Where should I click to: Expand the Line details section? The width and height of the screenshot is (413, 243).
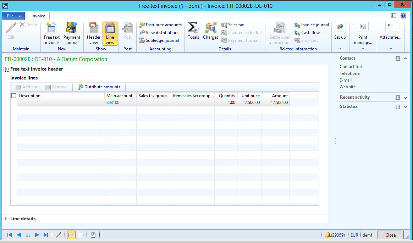point(6,219)
